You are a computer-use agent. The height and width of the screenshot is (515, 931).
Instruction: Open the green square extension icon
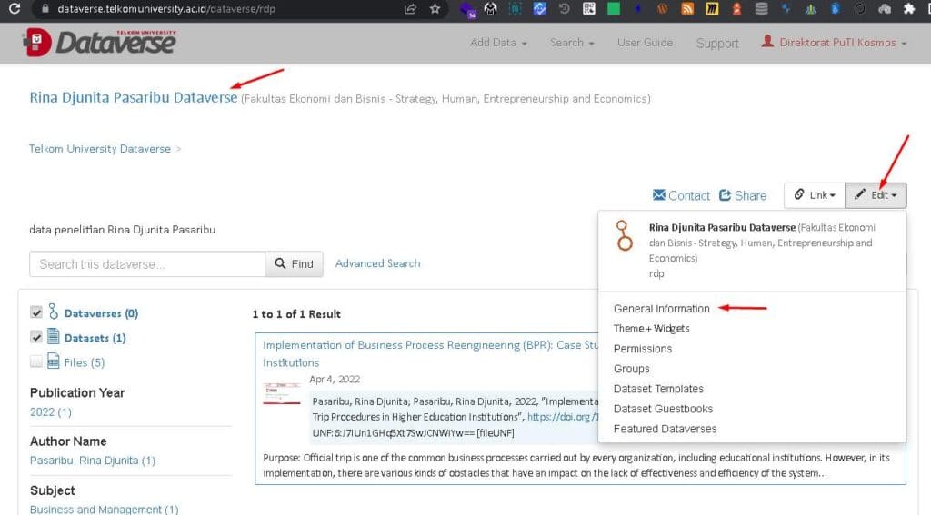(x=614, y=9)
